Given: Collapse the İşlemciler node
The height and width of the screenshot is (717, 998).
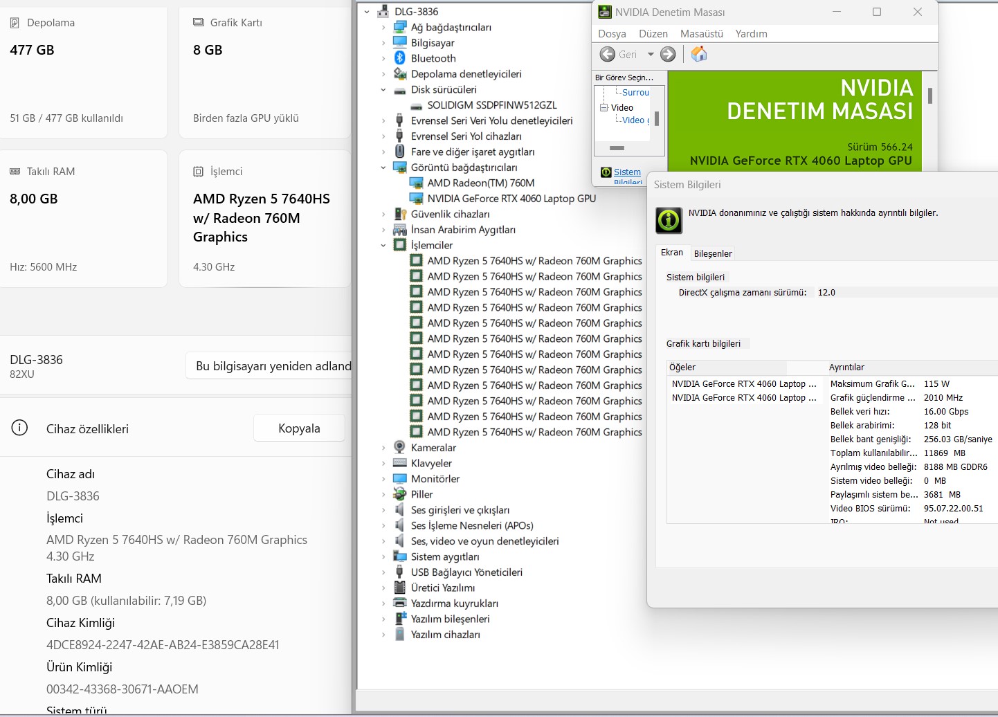Looking at the screenshot, I should tap(383, 245).
